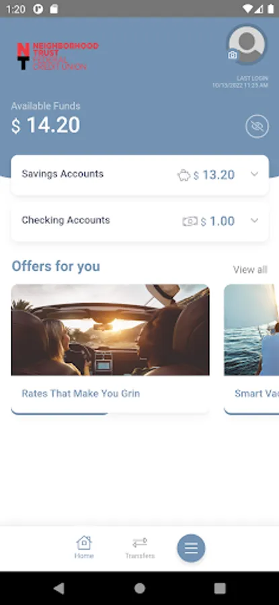
Task: Tap the cash icon beside checking balance
Action: pos(190,221)
